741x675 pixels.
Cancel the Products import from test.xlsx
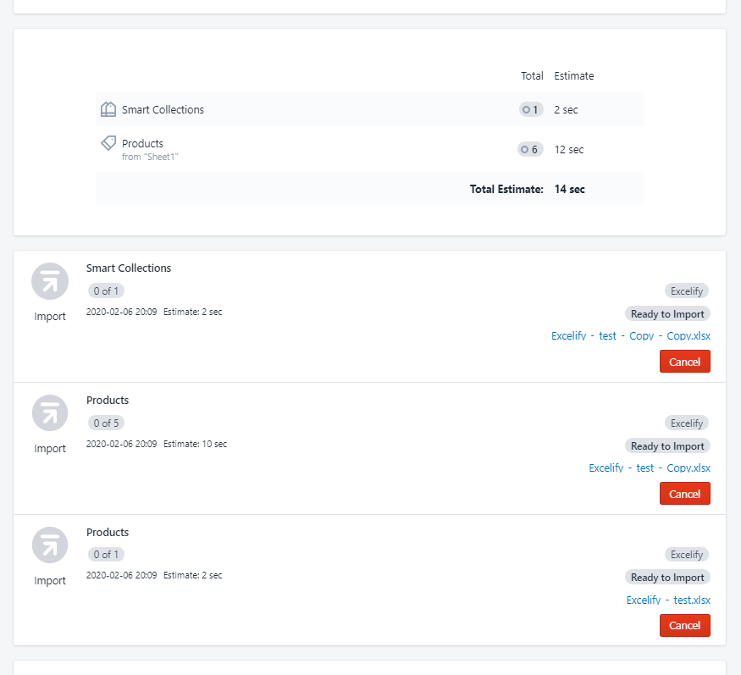tap(684, 626)
